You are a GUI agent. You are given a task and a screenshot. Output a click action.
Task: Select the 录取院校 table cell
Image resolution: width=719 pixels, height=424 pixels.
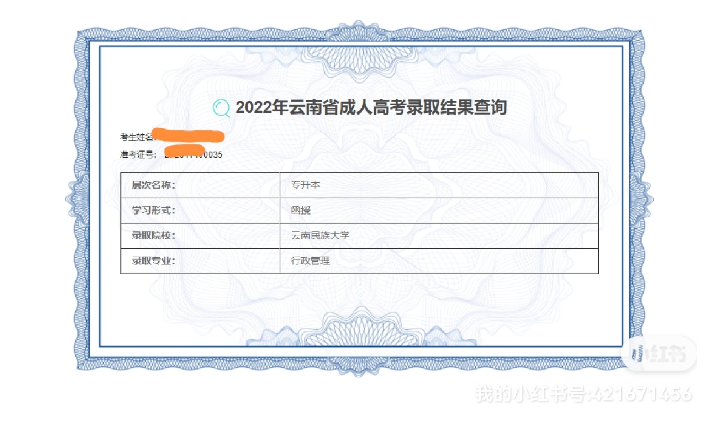201,236
